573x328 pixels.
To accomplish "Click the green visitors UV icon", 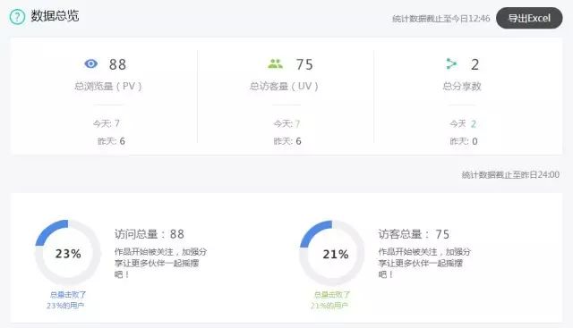I will (x=275, y=63).
